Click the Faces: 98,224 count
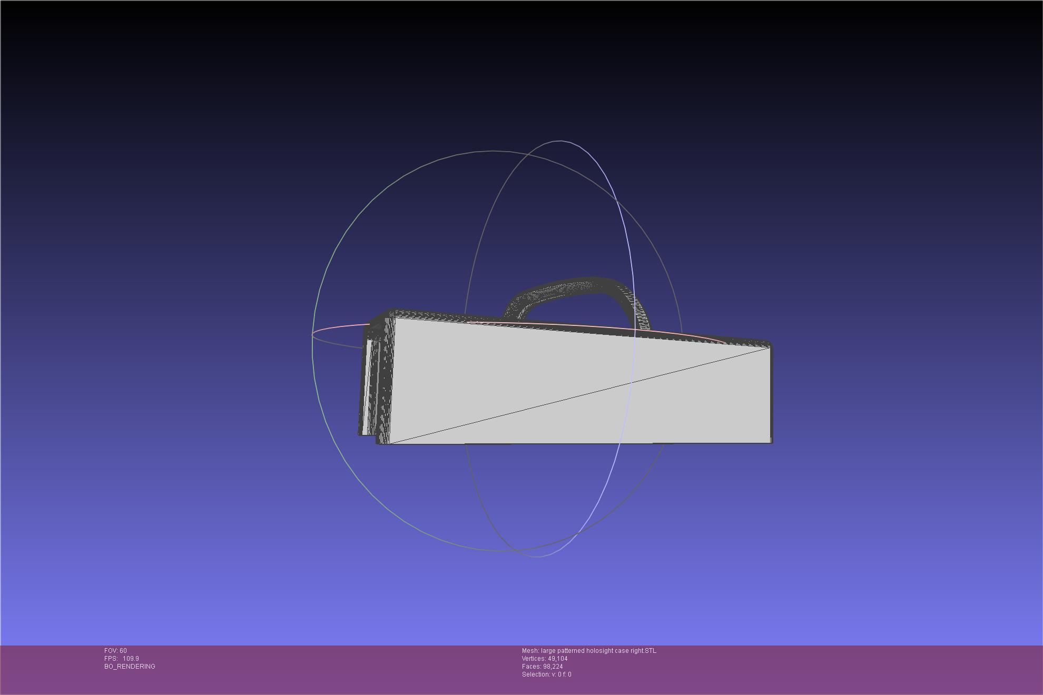Image resolution: width=1043 pixels, height=695 pixels. tap(542, 667)
